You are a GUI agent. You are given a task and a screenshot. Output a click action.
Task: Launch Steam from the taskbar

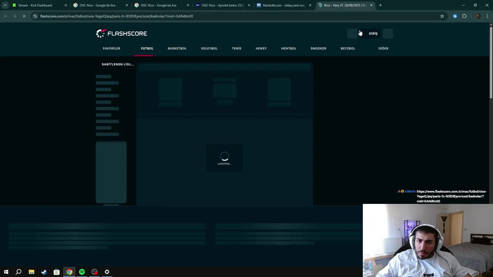tap(44, 272)
